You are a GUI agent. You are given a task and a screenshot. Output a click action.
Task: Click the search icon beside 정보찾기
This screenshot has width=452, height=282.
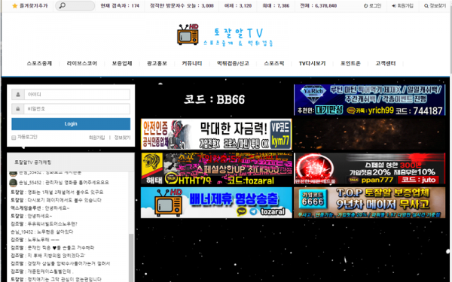tap(426, 6)
